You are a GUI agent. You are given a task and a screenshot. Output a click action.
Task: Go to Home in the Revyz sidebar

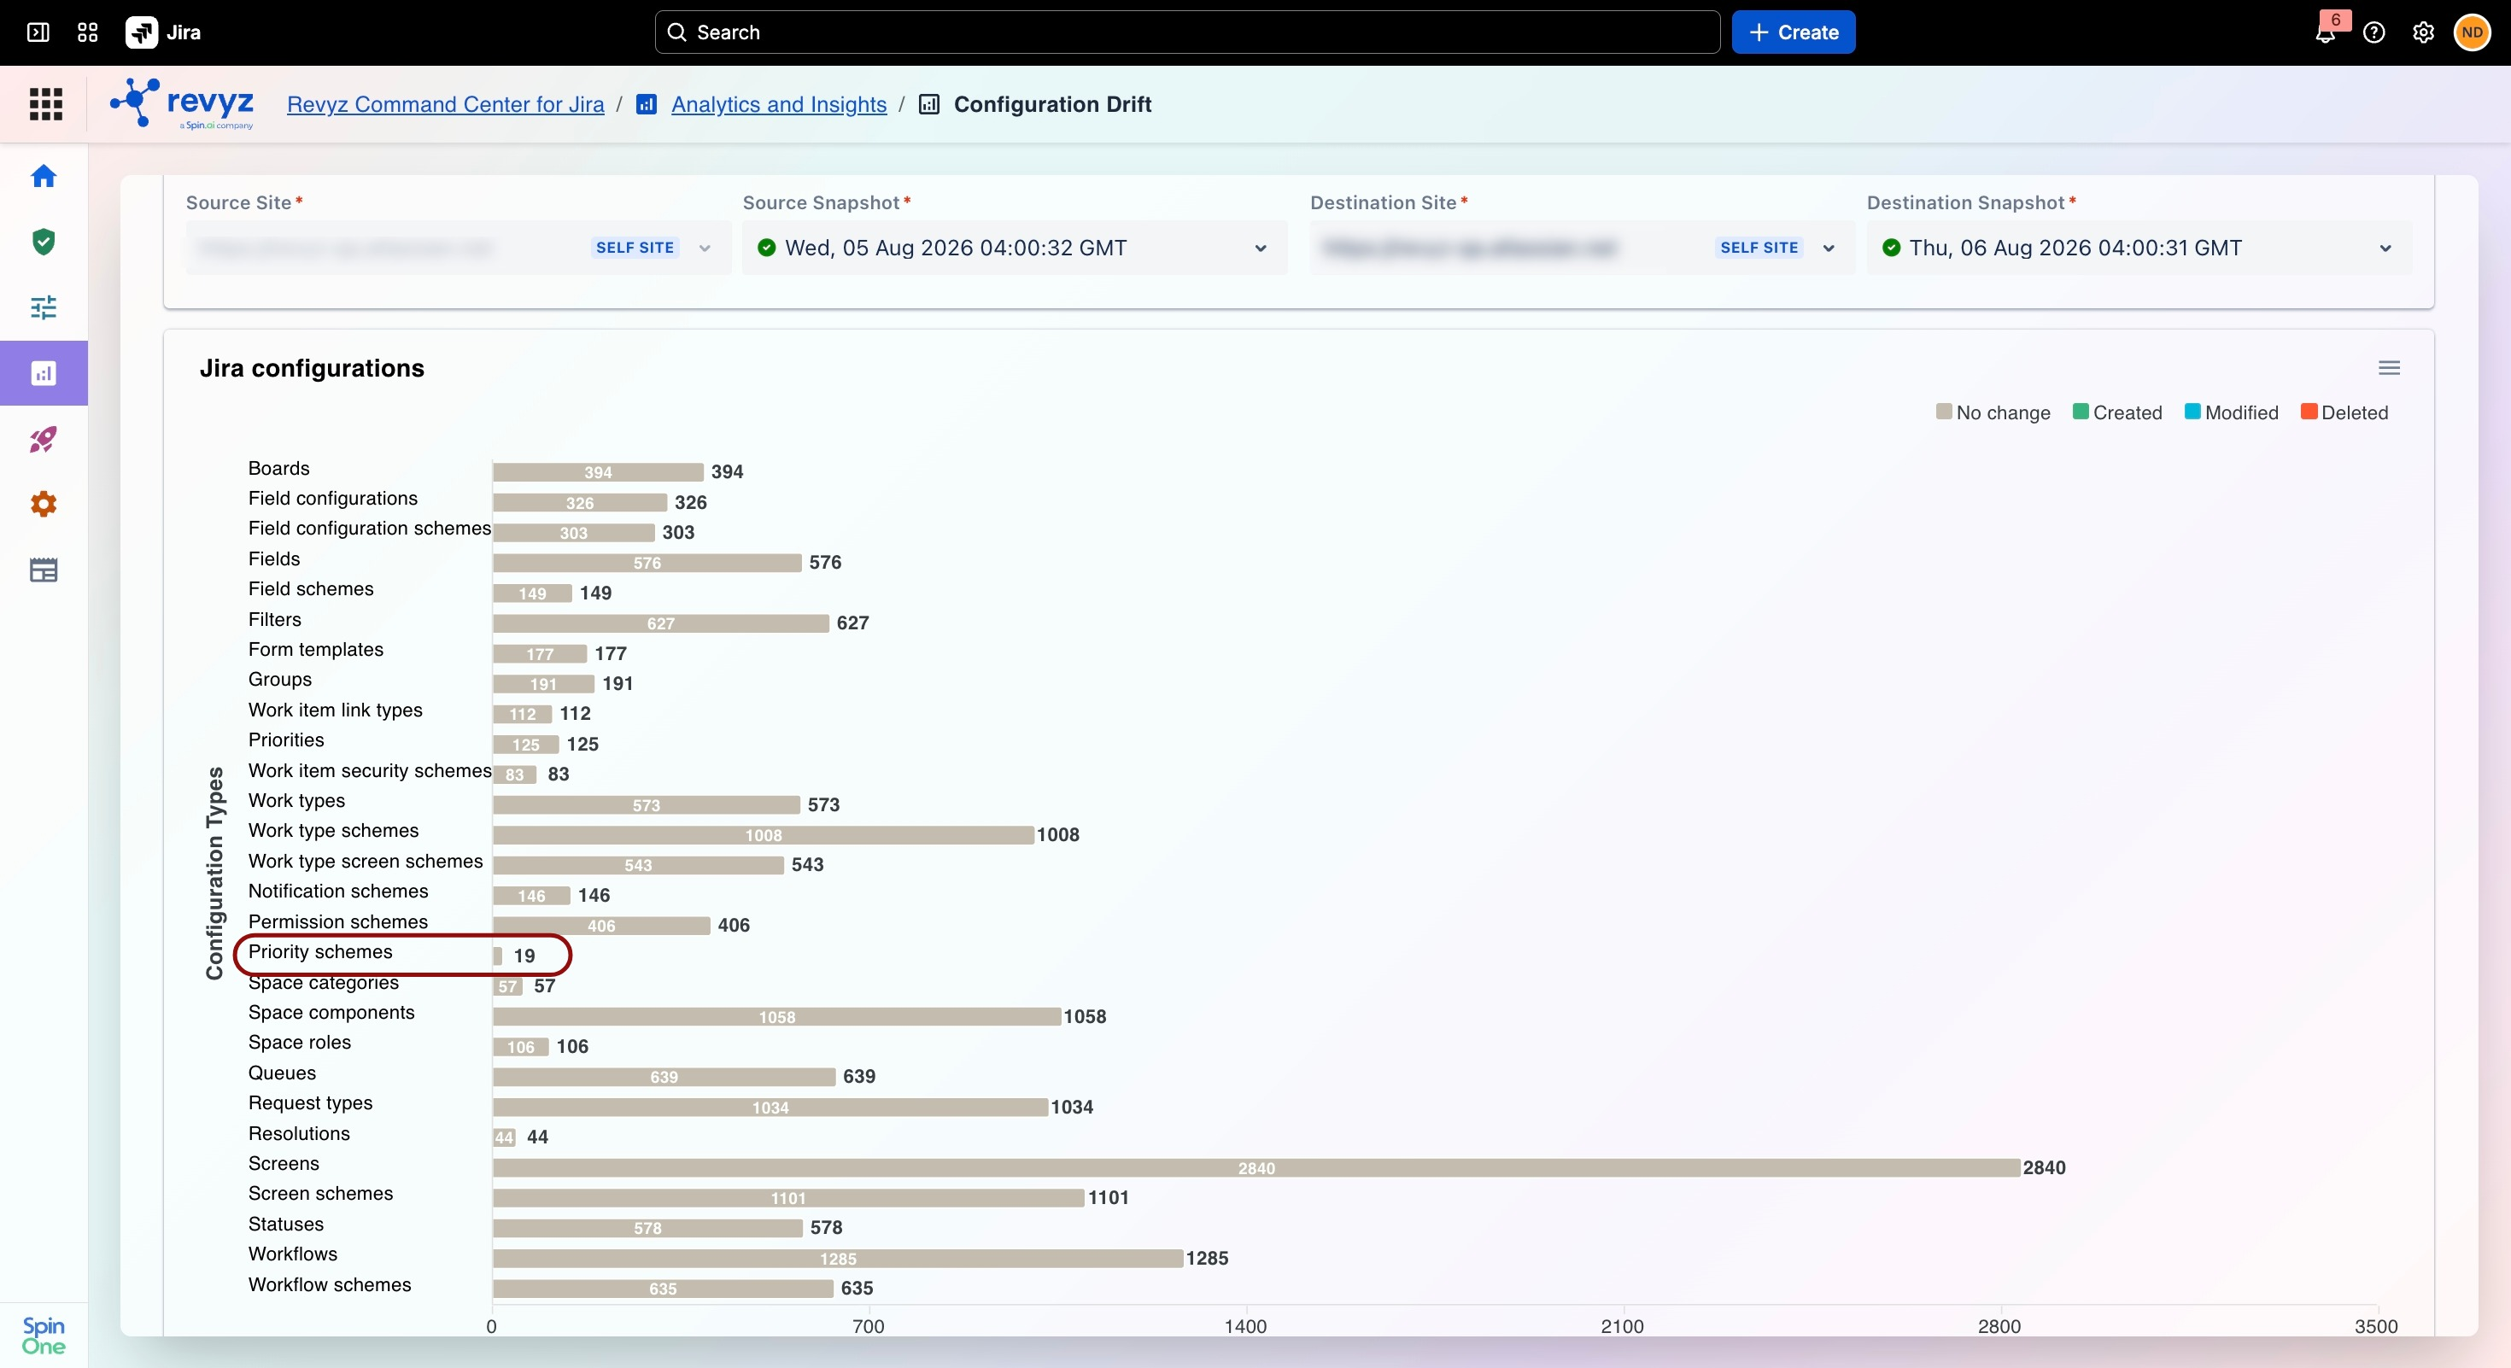44,177
